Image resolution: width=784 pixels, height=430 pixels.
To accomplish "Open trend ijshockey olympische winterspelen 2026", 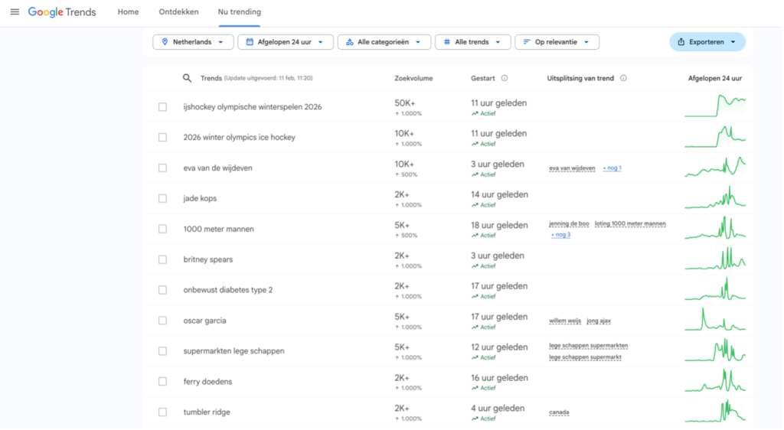I will tap(253, 107).
